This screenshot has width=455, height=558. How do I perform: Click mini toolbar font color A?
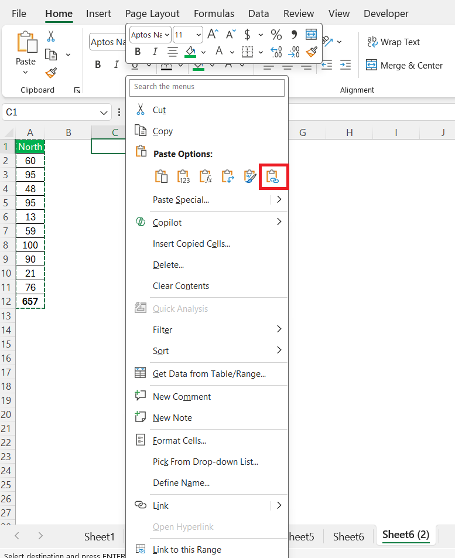pyautogui.click(x=220, y=52)
